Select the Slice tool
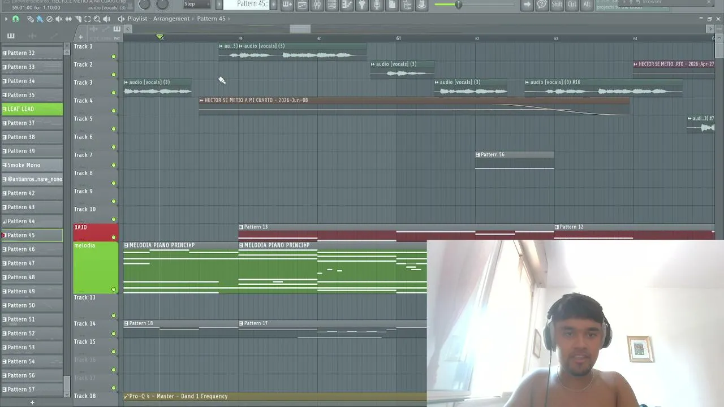 point(78,19)
